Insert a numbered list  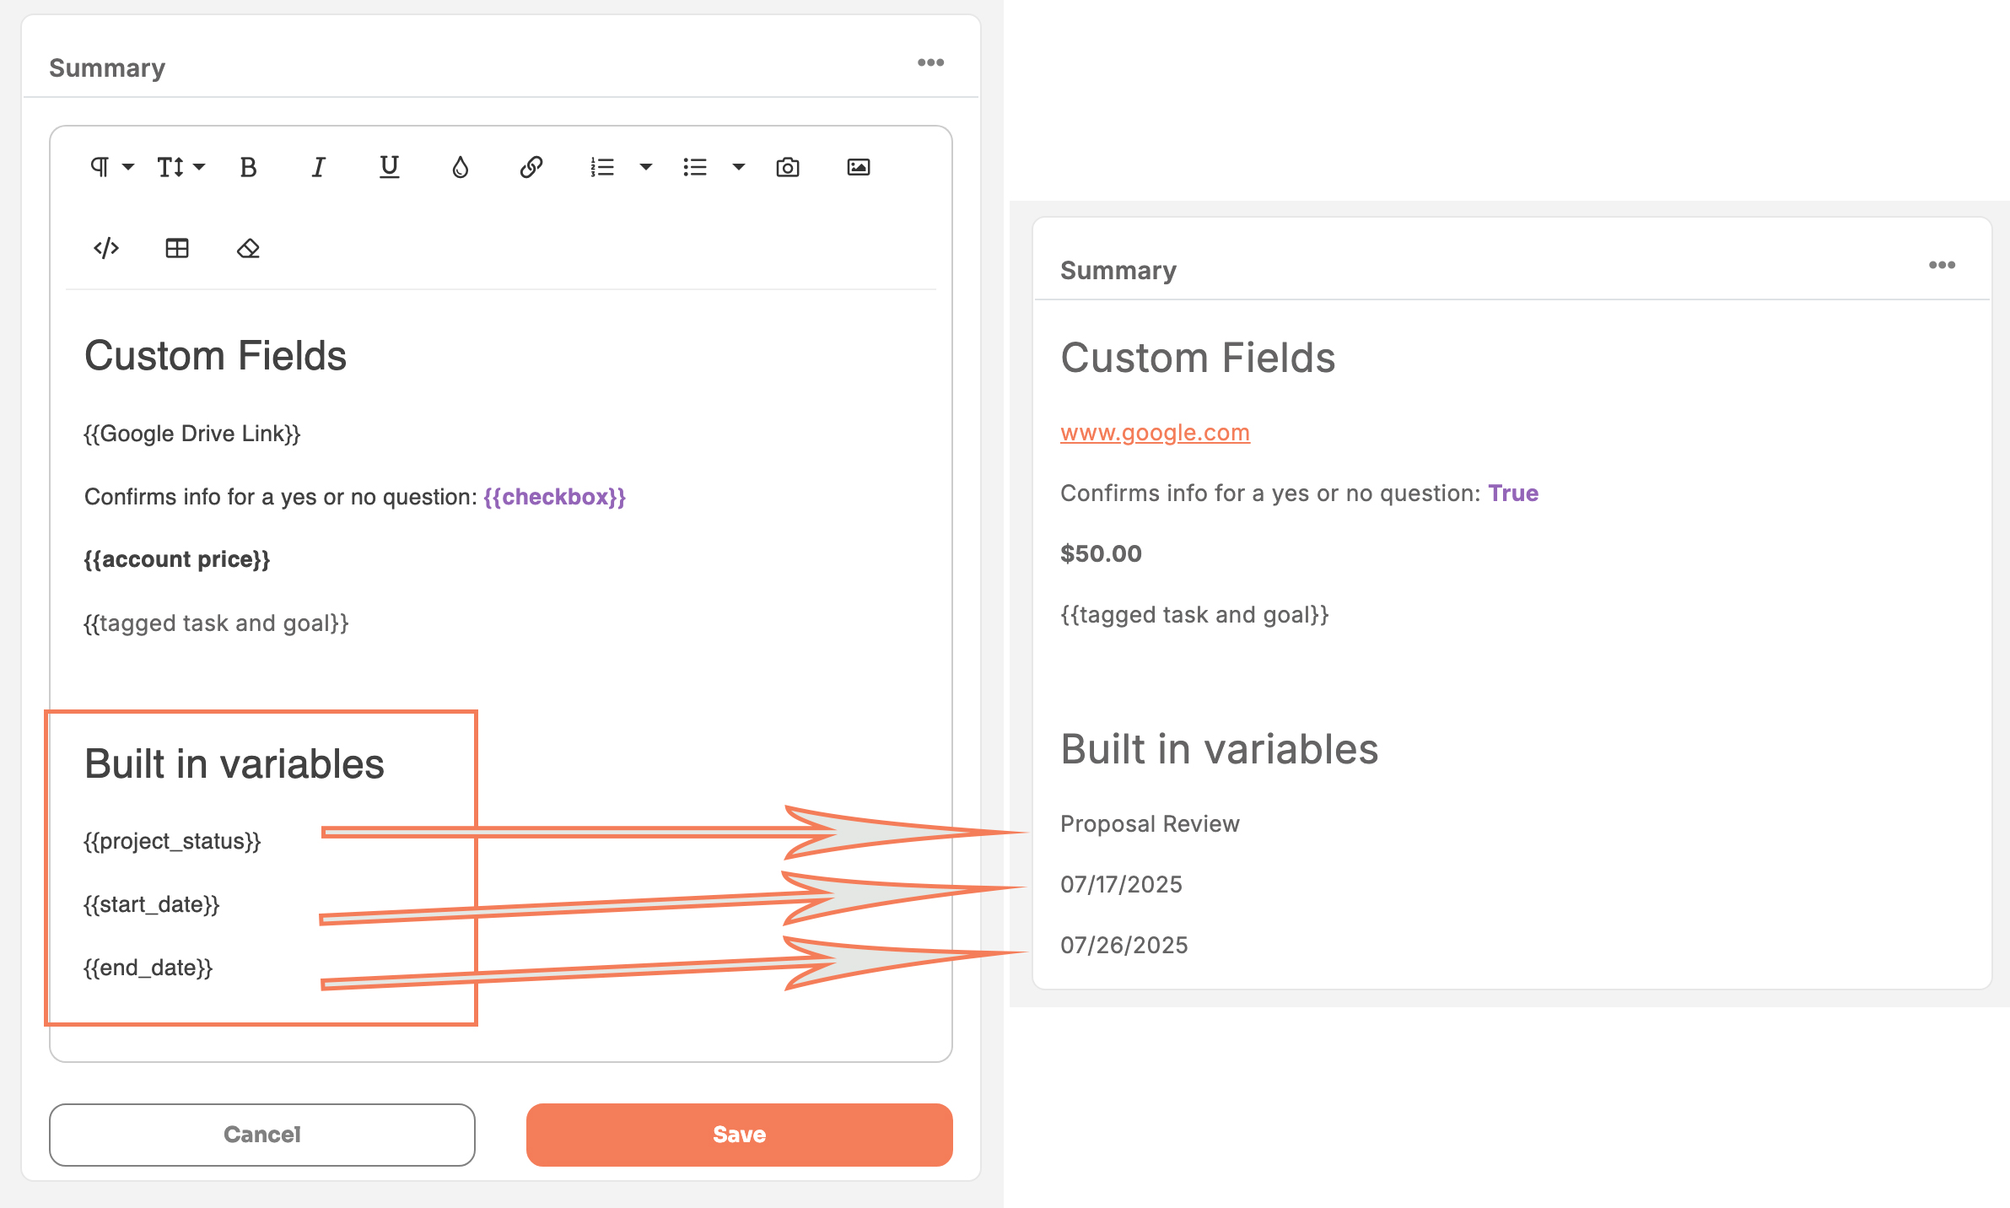[602, 167]
